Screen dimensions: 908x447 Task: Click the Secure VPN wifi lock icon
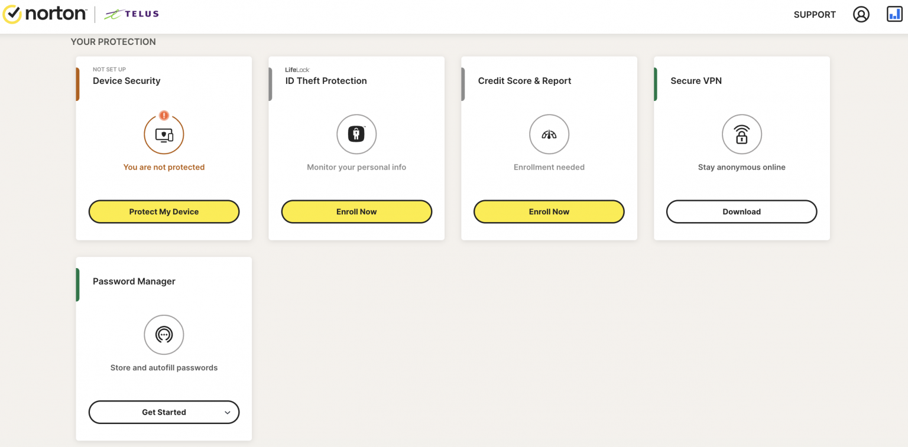pyautogui.click(x=741, y=135)
